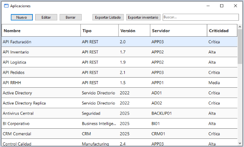The height and width of the screenshot is (147, 244).
Task: Click Exportar Listado button
Action: [x=108, y=17]
